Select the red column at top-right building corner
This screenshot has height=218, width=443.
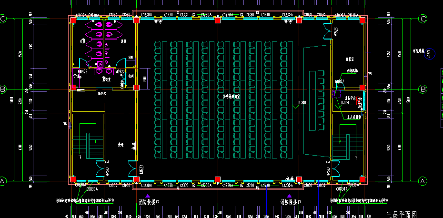[362, 20]
